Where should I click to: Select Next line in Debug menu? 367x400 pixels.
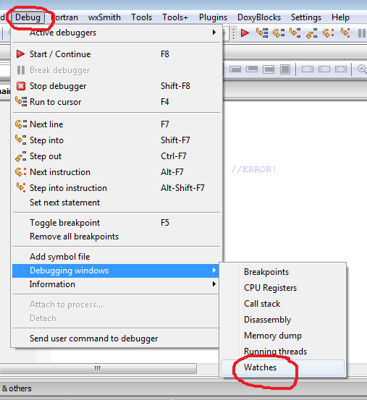[117, 124]
